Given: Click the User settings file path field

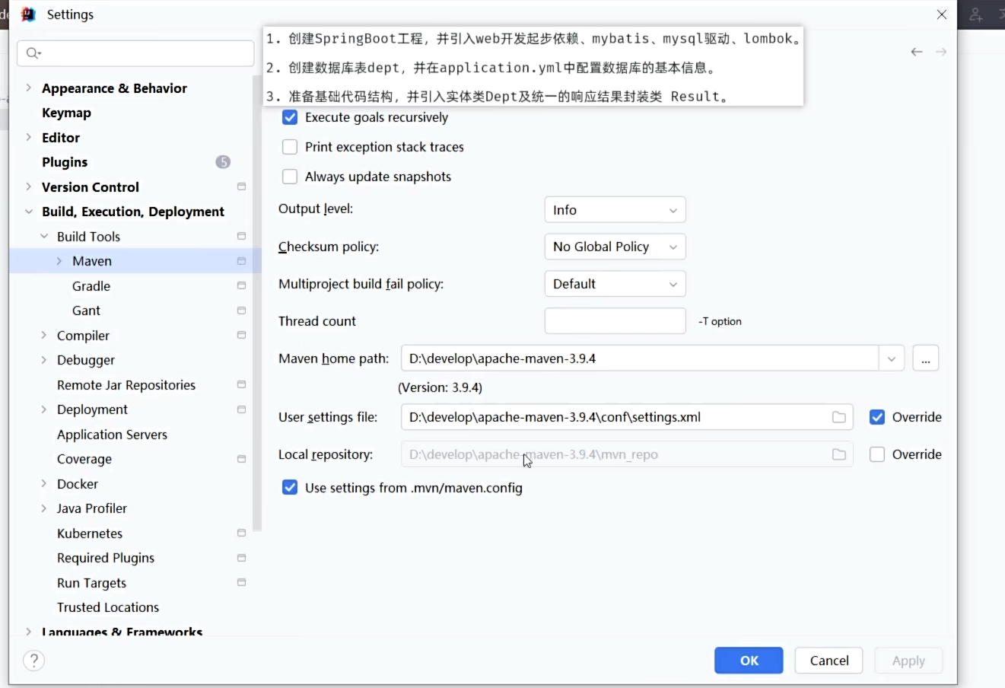Looking at the screenshot, I should [626, 417].
